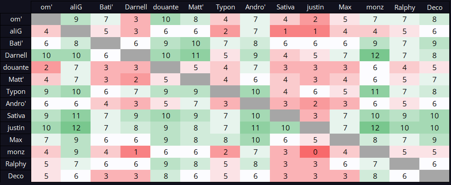Click aliG row's cell under Sativa column
451x185 pixels.
(x=285, y=31)
